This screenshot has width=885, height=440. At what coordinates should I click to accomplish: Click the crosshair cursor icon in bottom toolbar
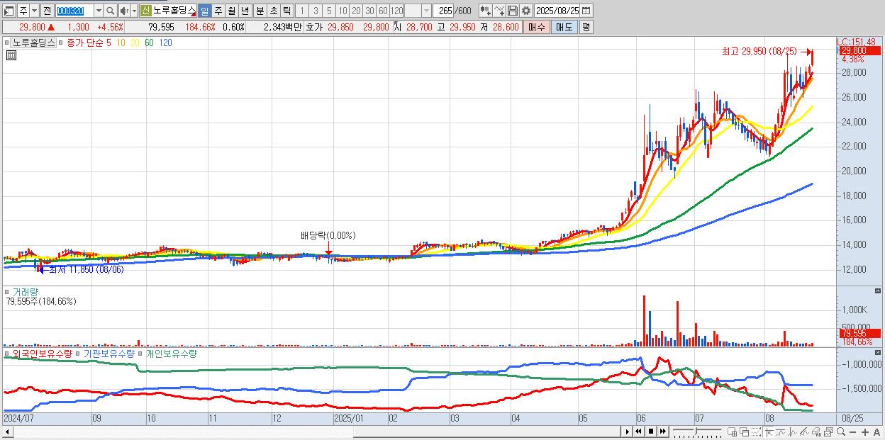(x=769, y=431)
